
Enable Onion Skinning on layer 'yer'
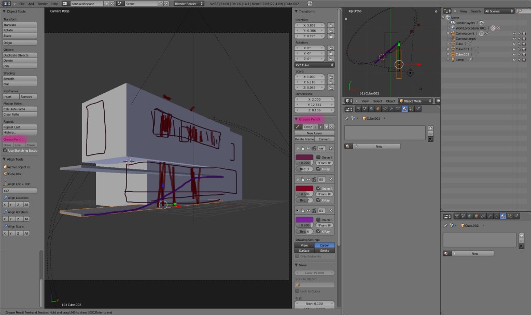(x=318, y=157)
